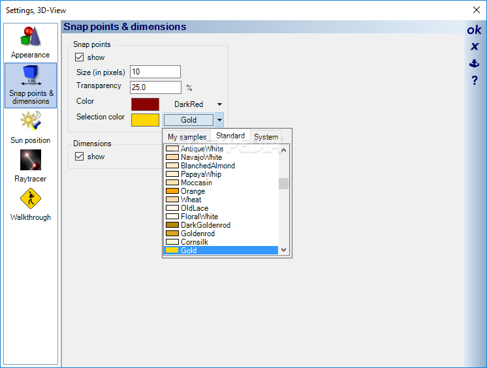Open the Walkthrough settings page
Image resolution: width=487 pixels, height=368 pixels.
coord(31,204)
